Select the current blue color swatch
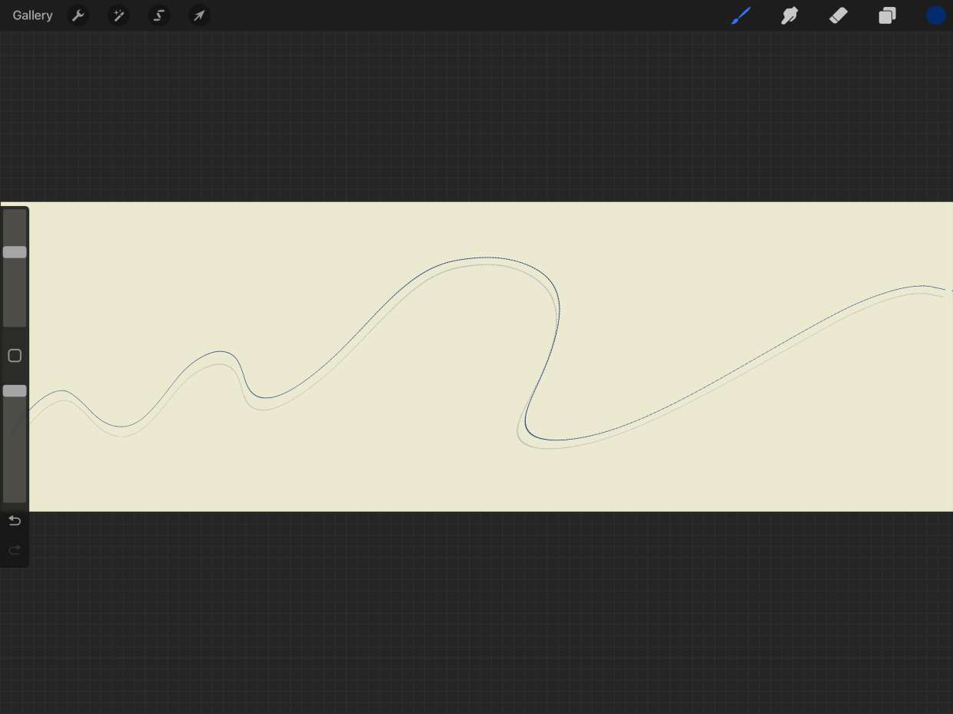953x714 pixels. coord(935,15)
